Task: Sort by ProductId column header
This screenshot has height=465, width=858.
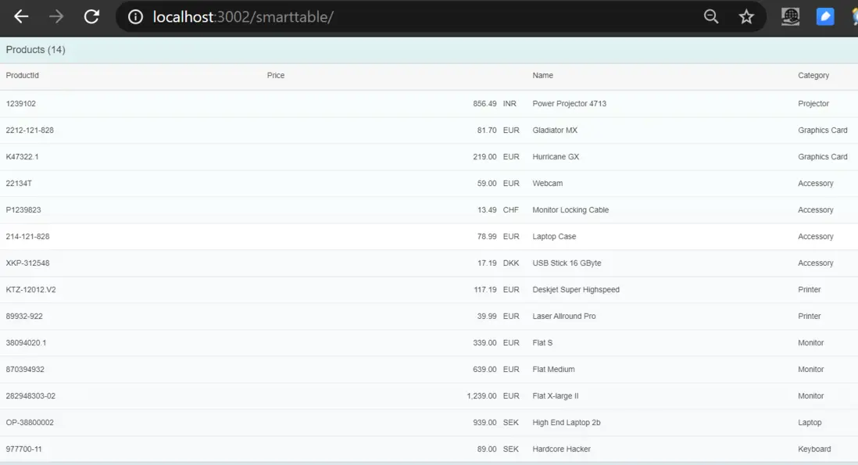Action: [23, 76]
